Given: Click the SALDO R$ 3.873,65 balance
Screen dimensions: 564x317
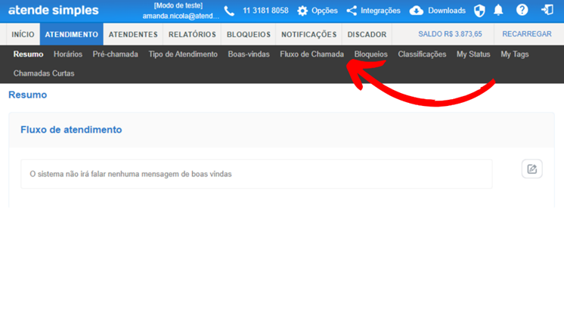Looking at the screenshot, I should [450, 34].
